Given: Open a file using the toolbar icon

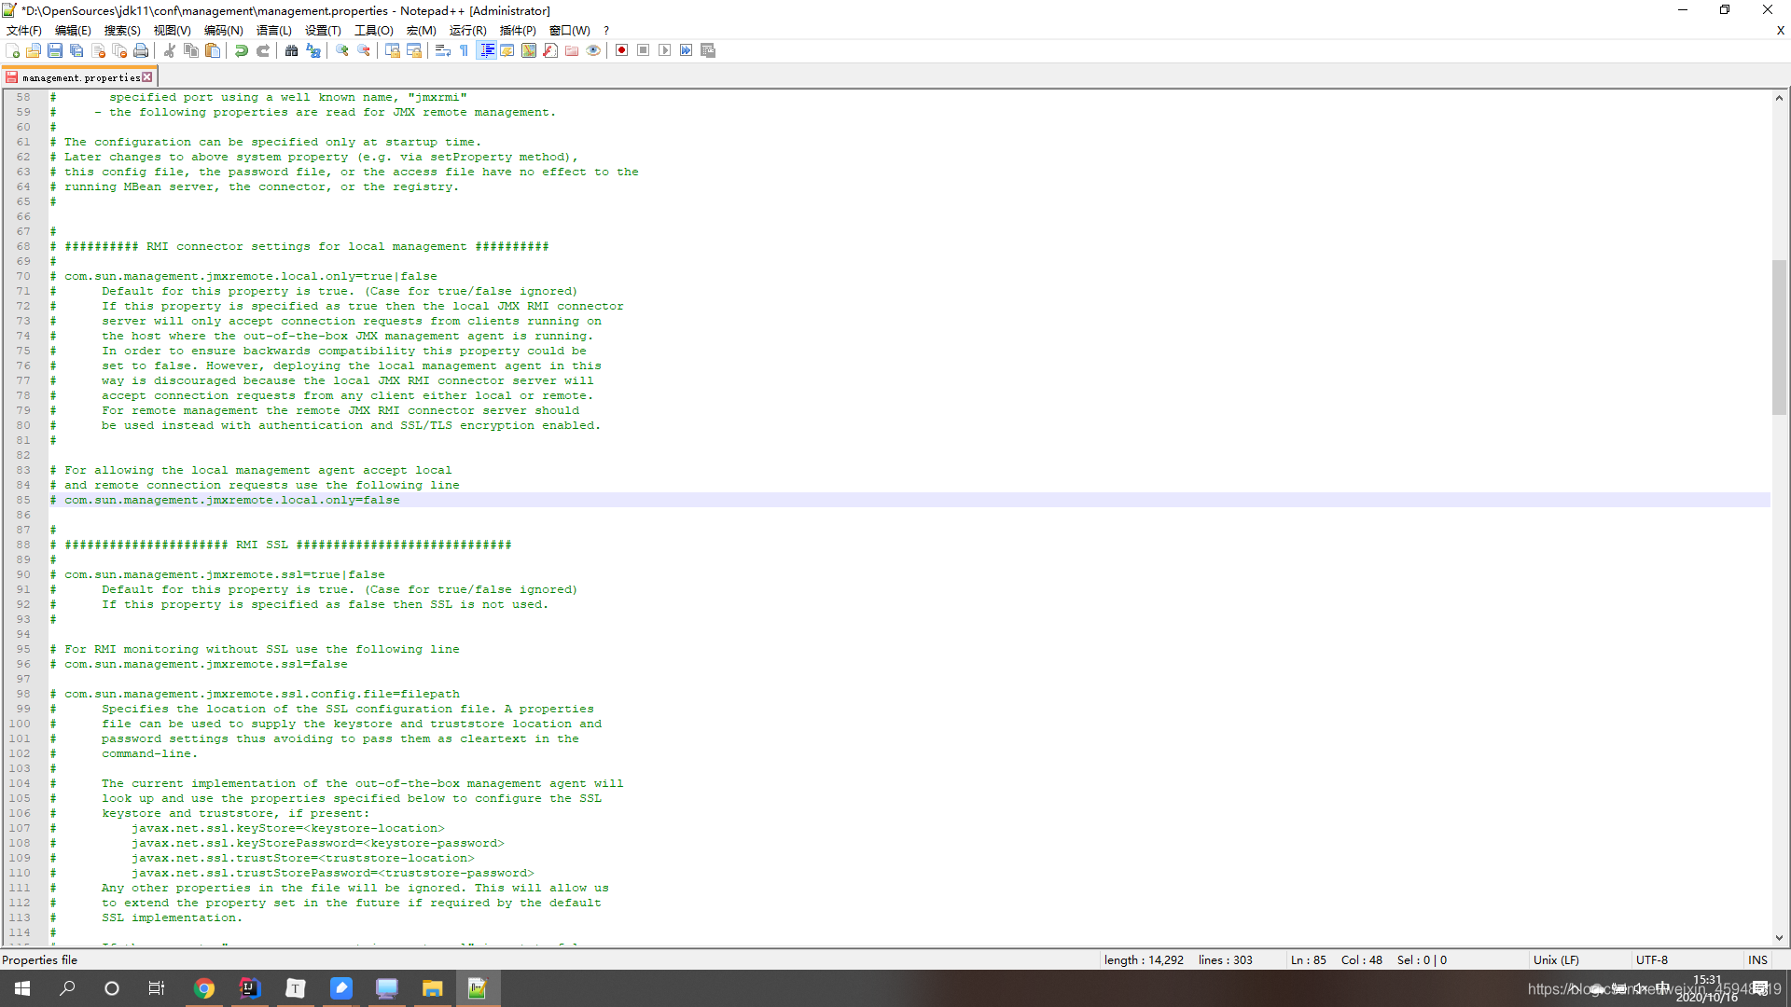Looking at the screenshot, I should click(34, 51).
